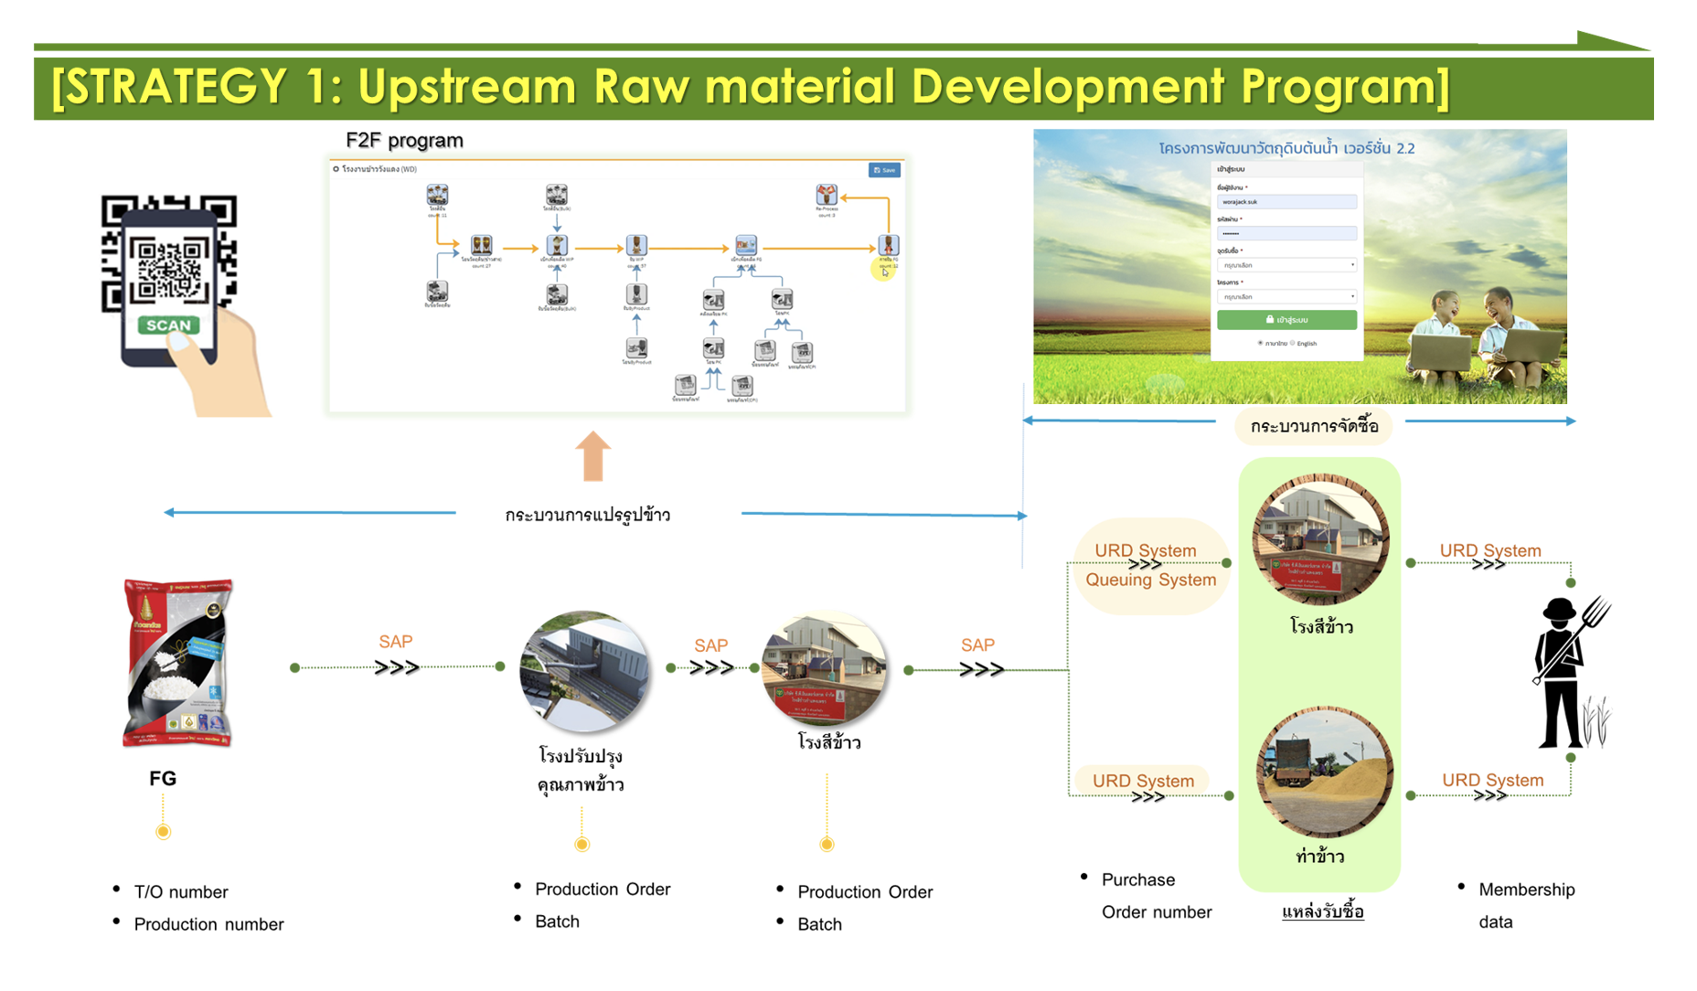Click the โรงปรับปรุงคุณภาพข้าว circular photo
Screen dimensions: 1697x991
pos(584,672)
